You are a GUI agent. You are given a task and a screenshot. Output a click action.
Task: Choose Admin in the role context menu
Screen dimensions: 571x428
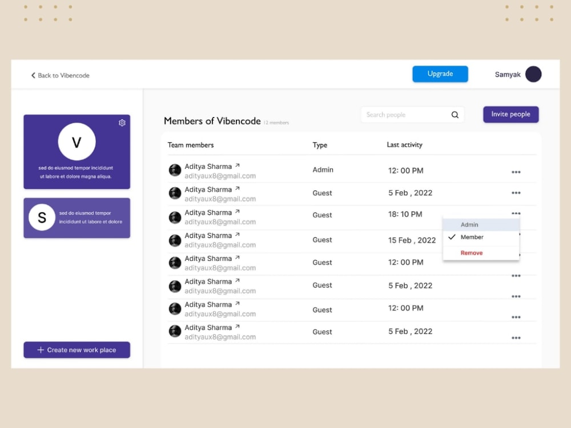point(481,224)
